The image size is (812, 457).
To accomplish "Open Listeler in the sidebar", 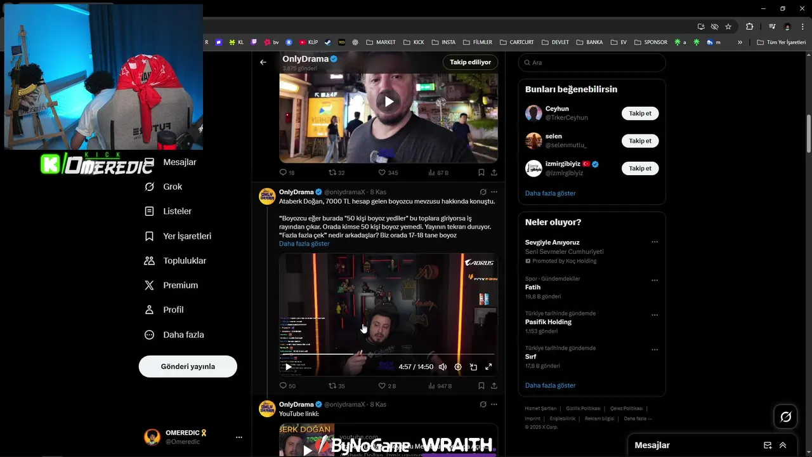I will (168, 211).
